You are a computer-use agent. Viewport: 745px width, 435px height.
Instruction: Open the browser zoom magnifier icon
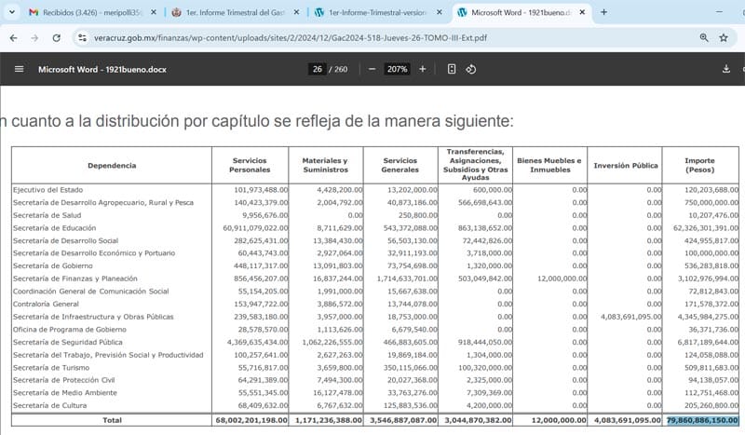coord(703,37)
